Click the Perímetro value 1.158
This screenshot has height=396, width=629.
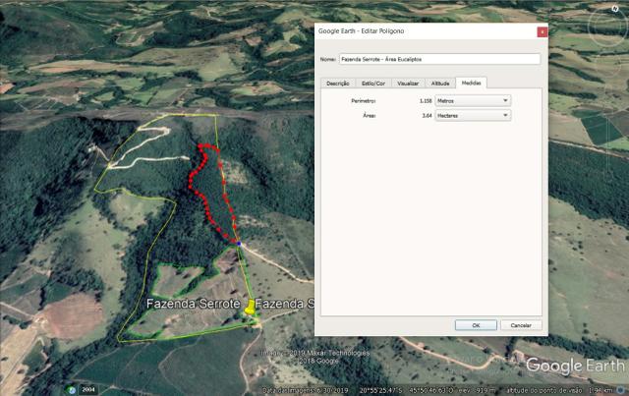point(426,100)
